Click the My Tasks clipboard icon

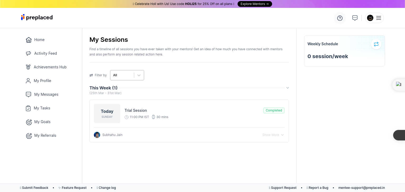[28, 108]
